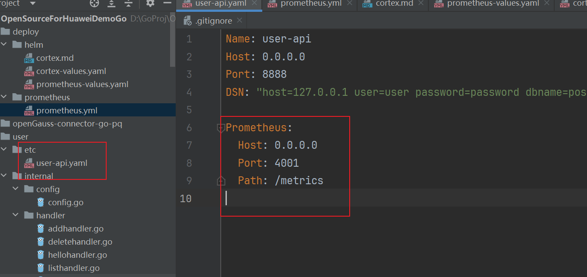Image resolution: width=587 pixels, height=277 pixels.
Task: Open the Project view dropdown arrow
Action: (x=33, y=4)
